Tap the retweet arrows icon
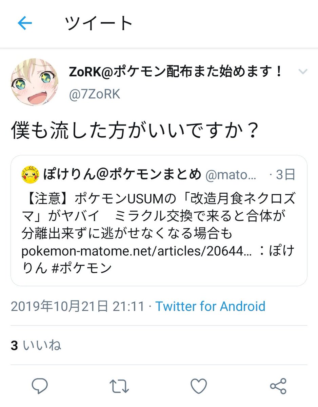Screen dimensions: 318x407 click(119, 386)
